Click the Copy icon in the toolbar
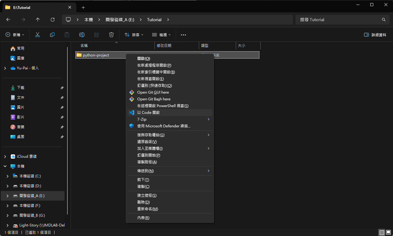Image resolution: width=393 pixels, height=236 pixels. pyautogui.click(x=52, y=35)
